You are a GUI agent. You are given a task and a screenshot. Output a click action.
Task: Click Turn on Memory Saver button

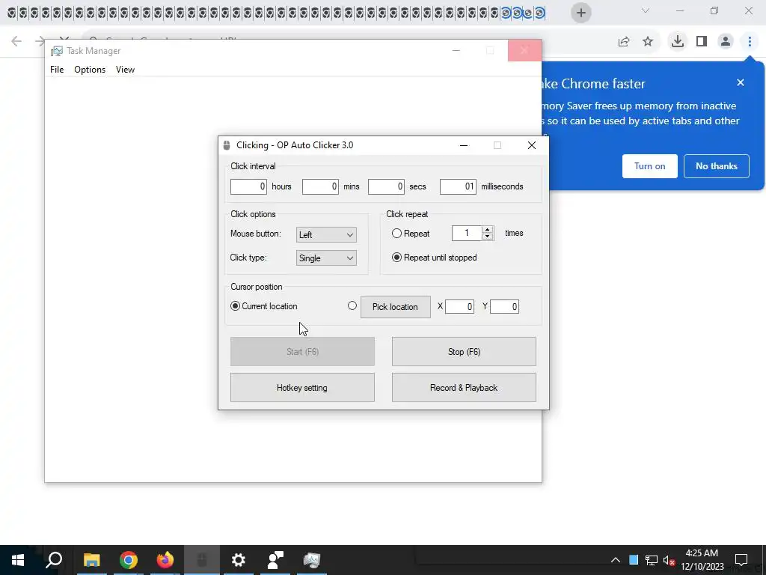click(x=650, y=166)
